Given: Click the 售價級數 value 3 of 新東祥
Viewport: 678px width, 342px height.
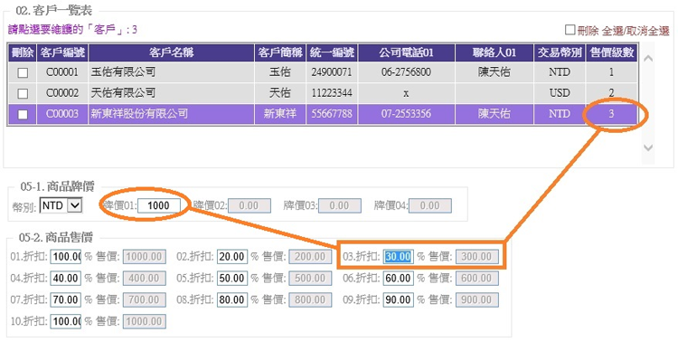Looking at the screenshot, I should click(611, 114).
